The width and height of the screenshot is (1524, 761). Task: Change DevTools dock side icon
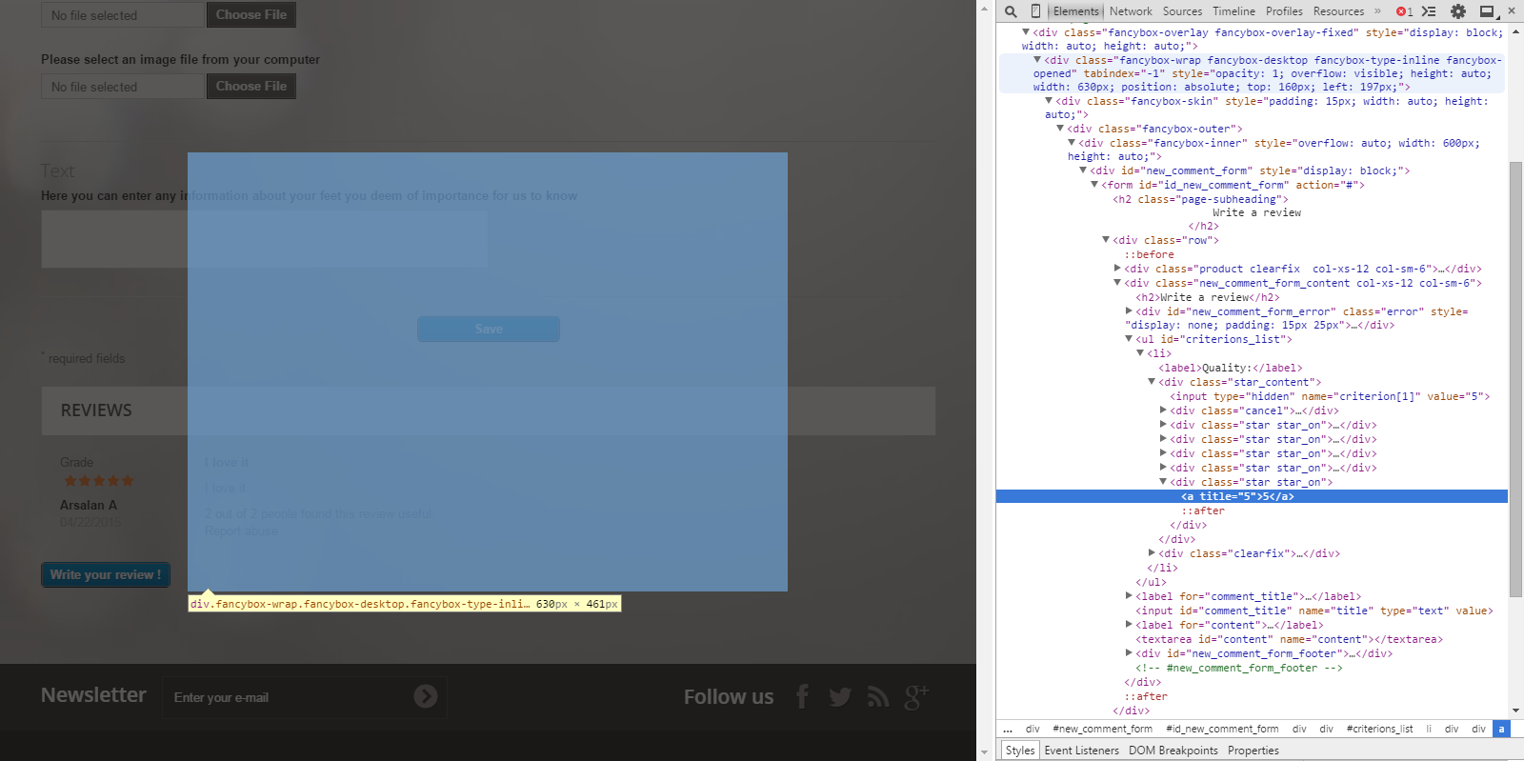point(1488,11)
